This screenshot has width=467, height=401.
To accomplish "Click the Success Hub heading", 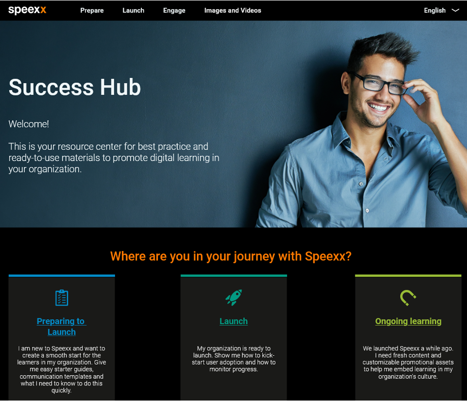I will click(x=75, y=87).
